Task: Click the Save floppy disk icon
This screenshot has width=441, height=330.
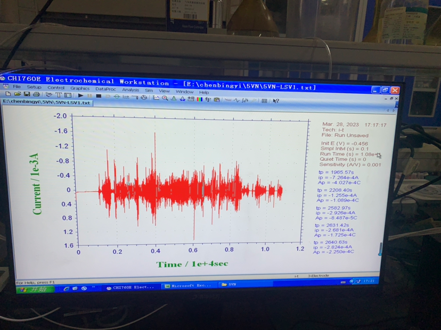Action: pos(27,94)
